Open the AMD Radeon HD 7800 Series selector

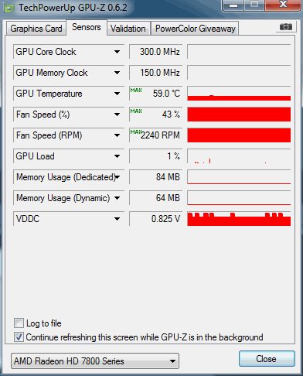tap(95, 361)
